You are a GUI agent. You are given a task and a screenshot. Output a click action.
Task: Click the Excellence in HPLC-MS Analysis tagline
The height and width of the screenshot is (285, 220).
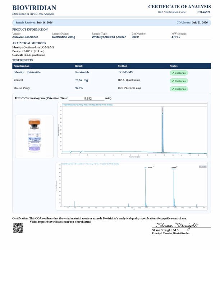(33, 14)
